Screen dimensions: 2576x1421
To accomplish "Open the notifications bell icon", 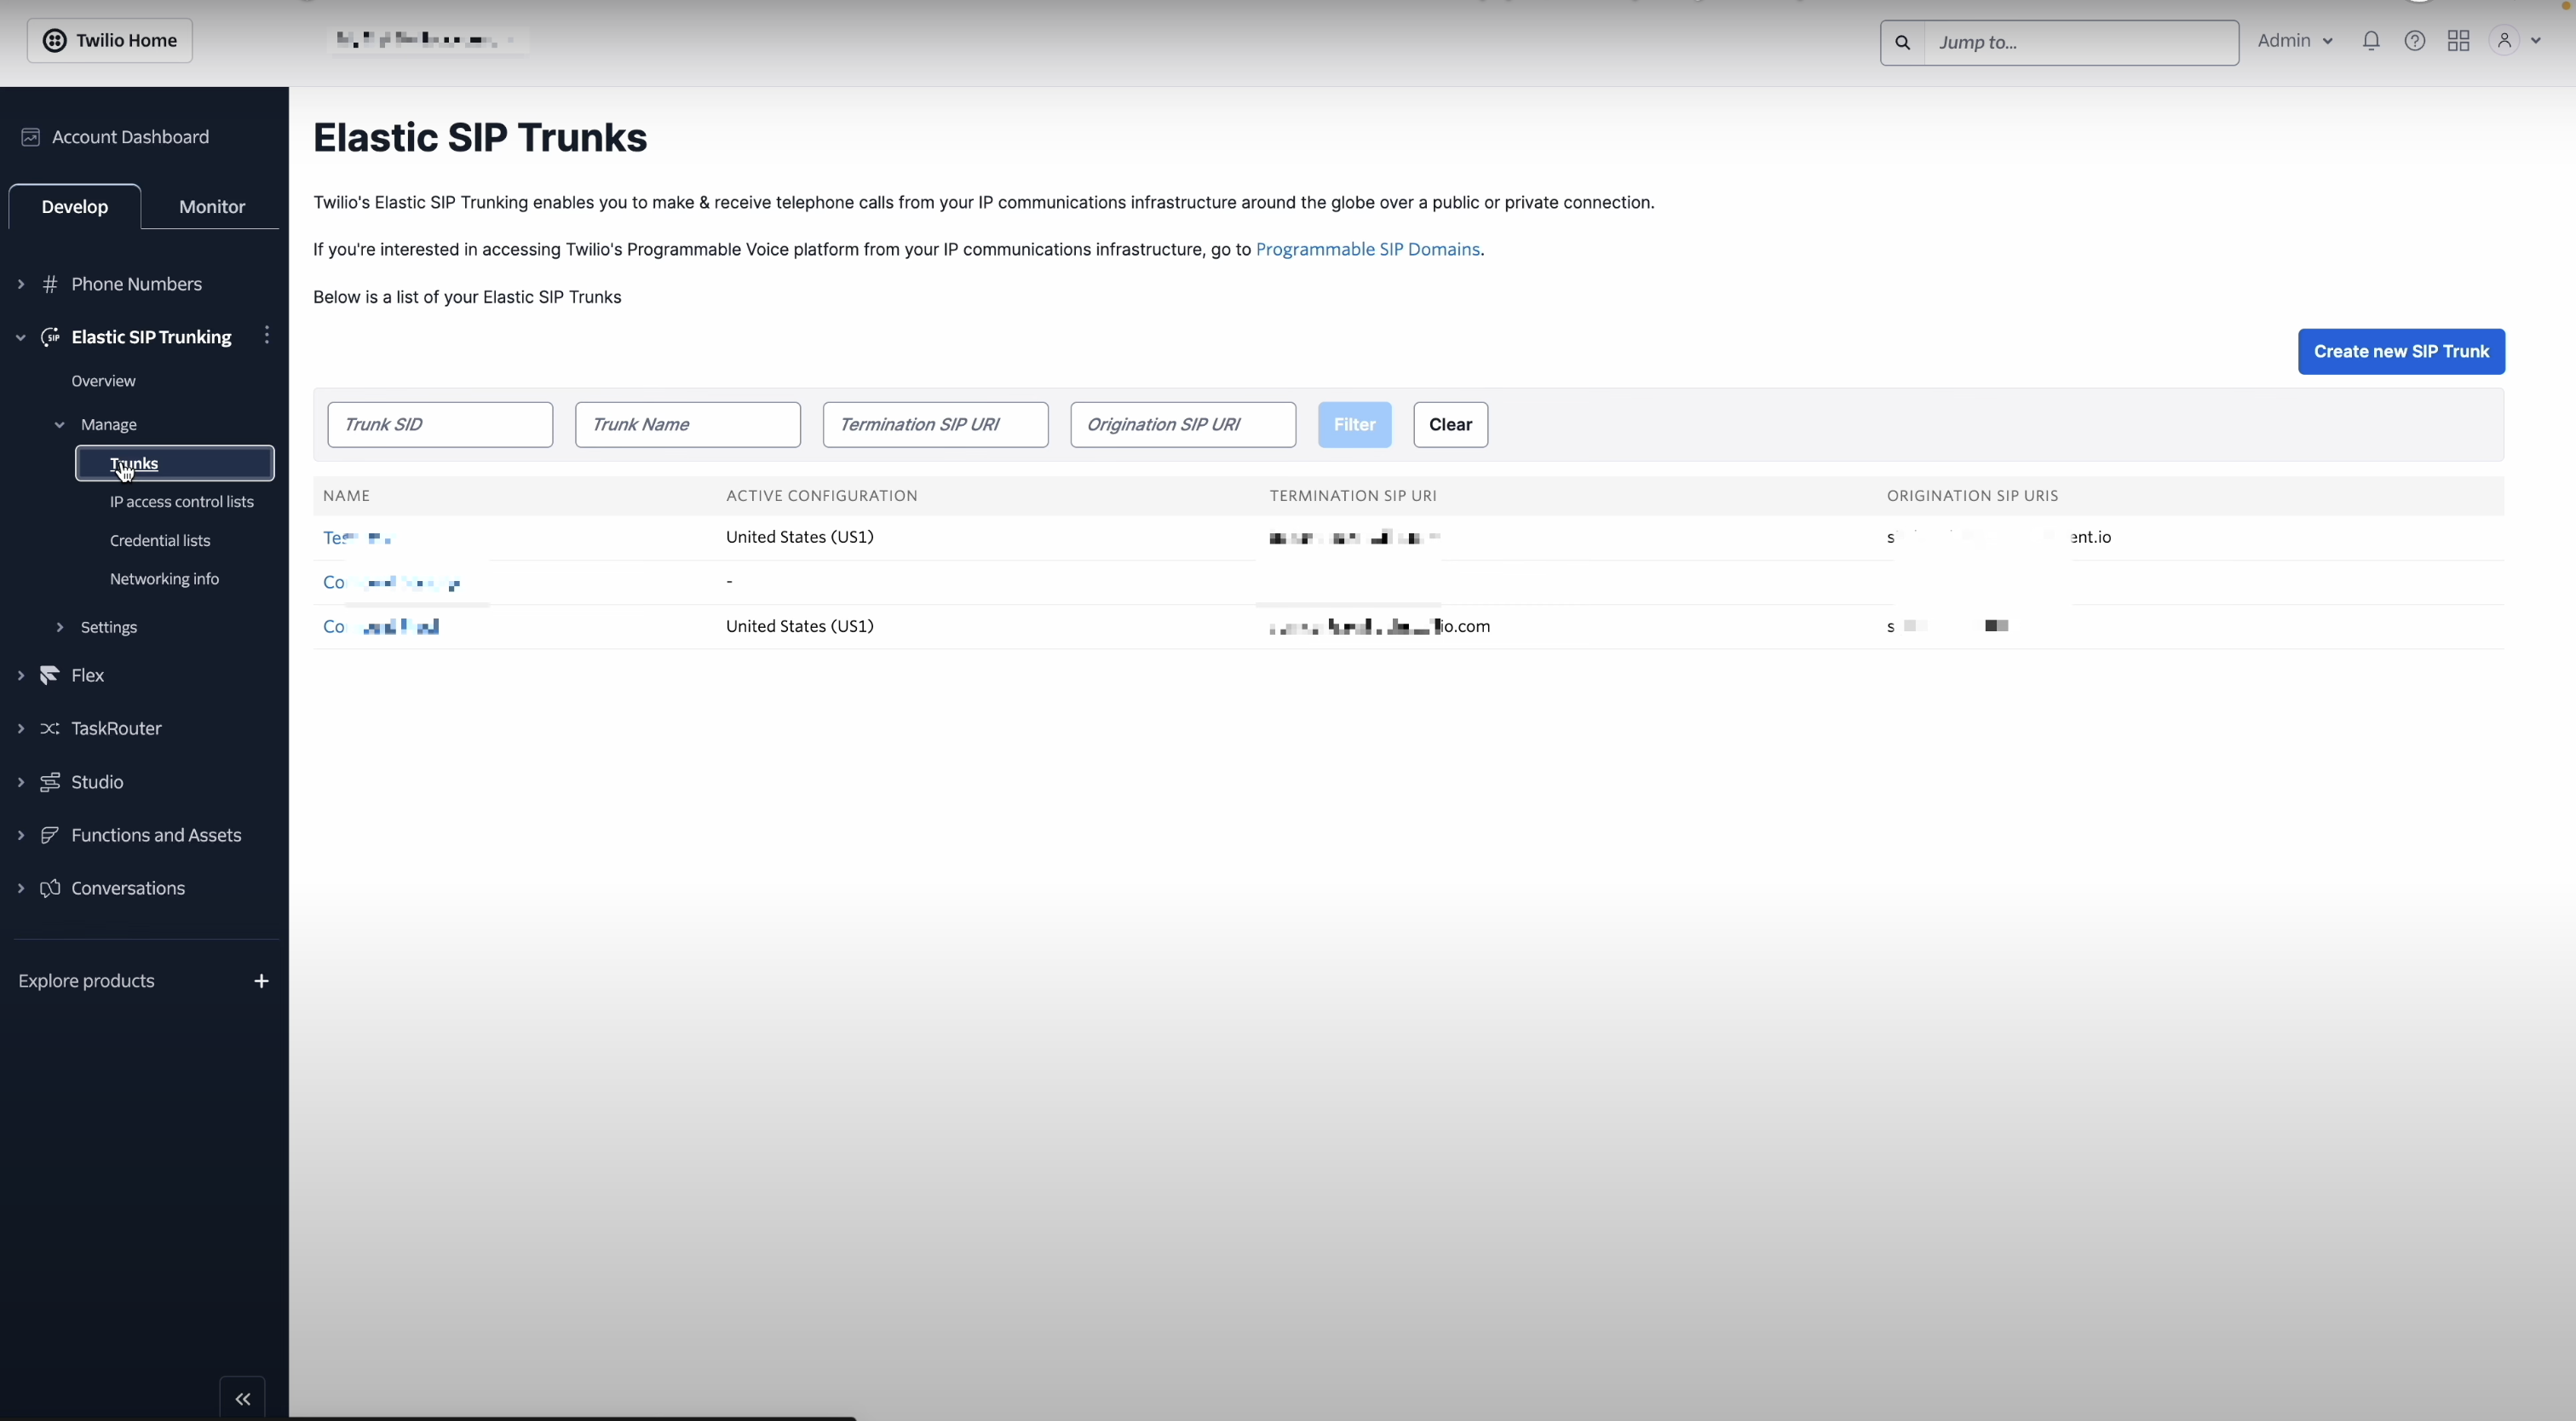I will click(2371, 41).
